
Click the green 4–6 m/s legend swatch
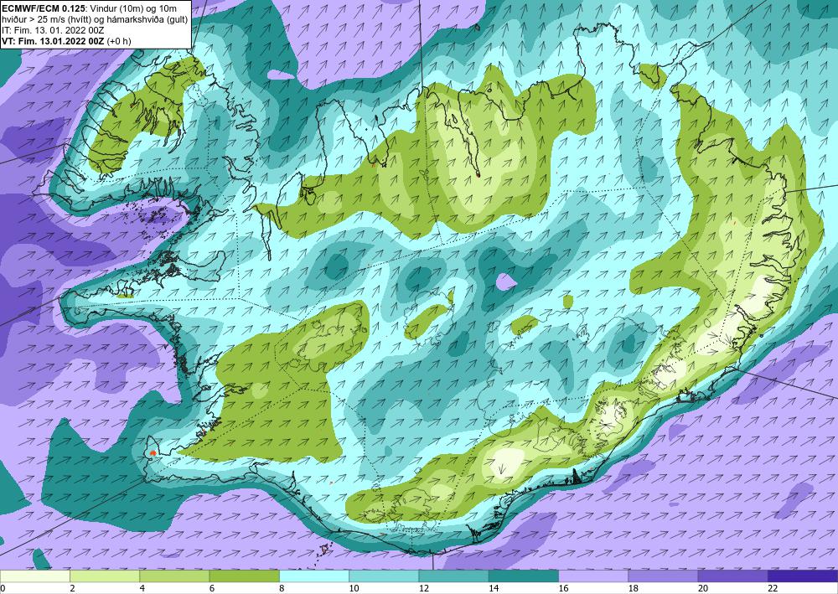(x=174, y=576)
